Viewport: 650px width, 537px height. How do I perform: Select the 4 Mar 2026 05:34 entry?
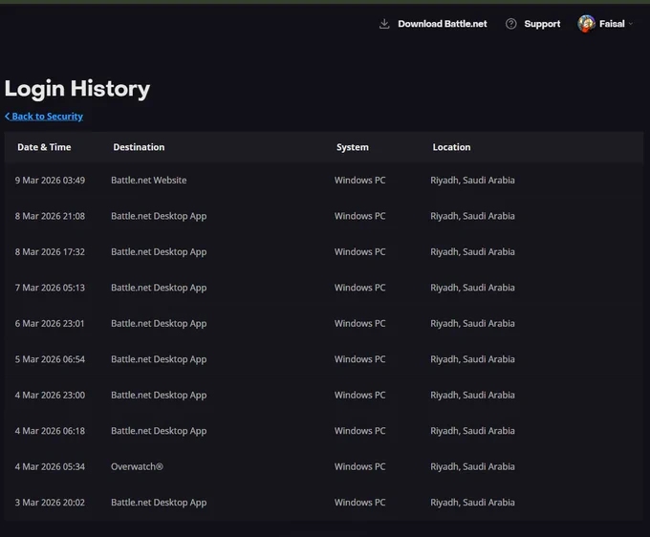324,466
